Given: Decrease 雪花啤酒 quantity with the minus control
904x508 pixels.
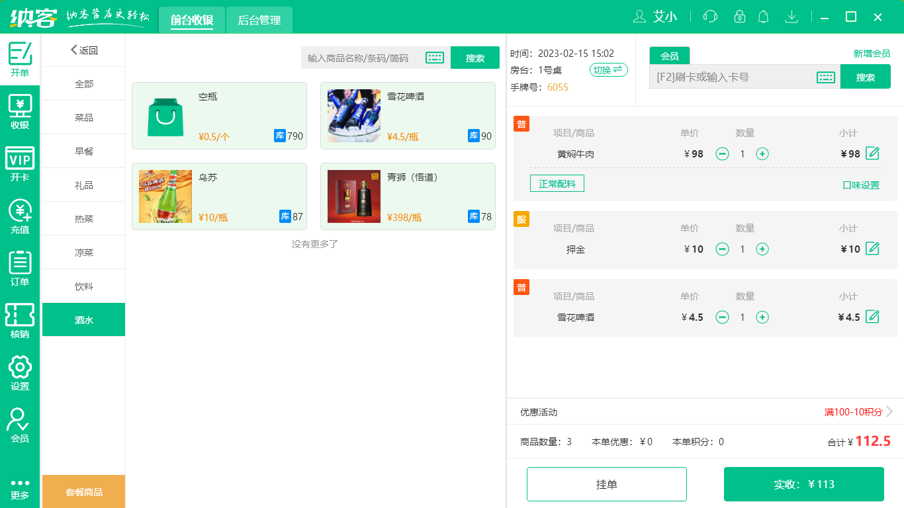Looking at the screenshot, I should (722, 317).
